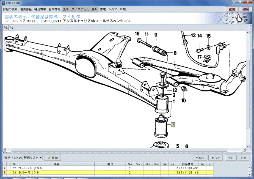Viewport: 254px width, 179px height.
Task: Click the zoom in magnifier icon
Action: [6, 27]
